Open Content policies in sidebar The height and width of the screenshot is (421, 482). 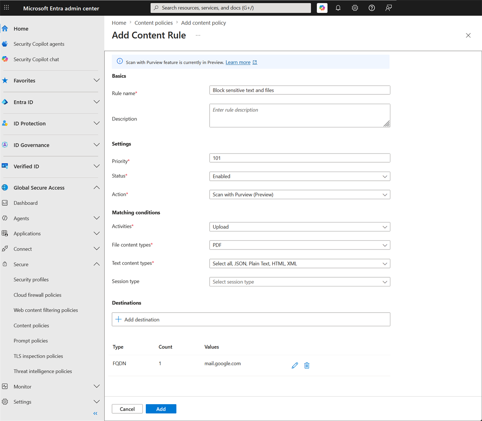[31, 325]
